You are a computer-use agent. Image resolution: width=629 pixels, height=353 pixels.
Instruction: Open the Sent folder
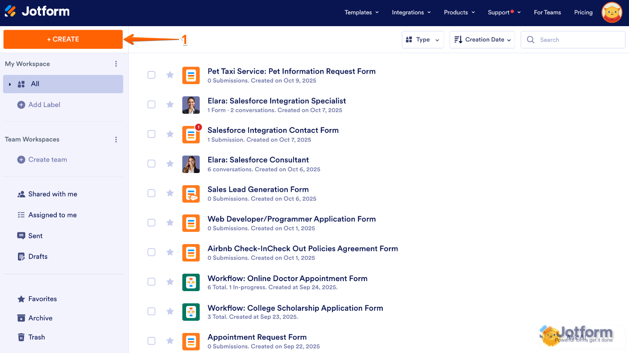coord(30,236)
